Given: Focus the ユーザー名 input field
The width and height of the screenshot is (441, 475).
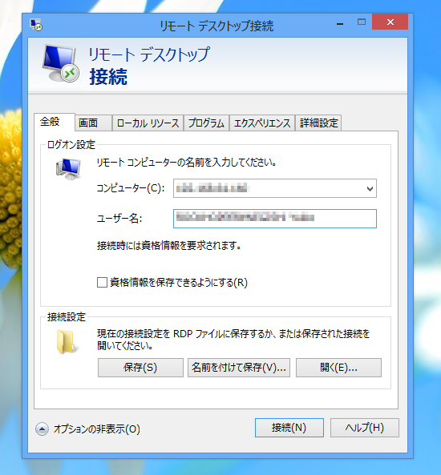Looking at the screenshot, I should pos(275,219).
